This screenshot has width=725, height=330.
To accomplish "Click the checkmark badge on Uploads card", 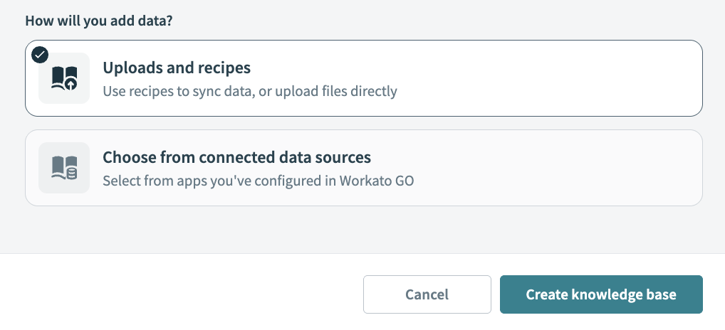I will (40, 54).
